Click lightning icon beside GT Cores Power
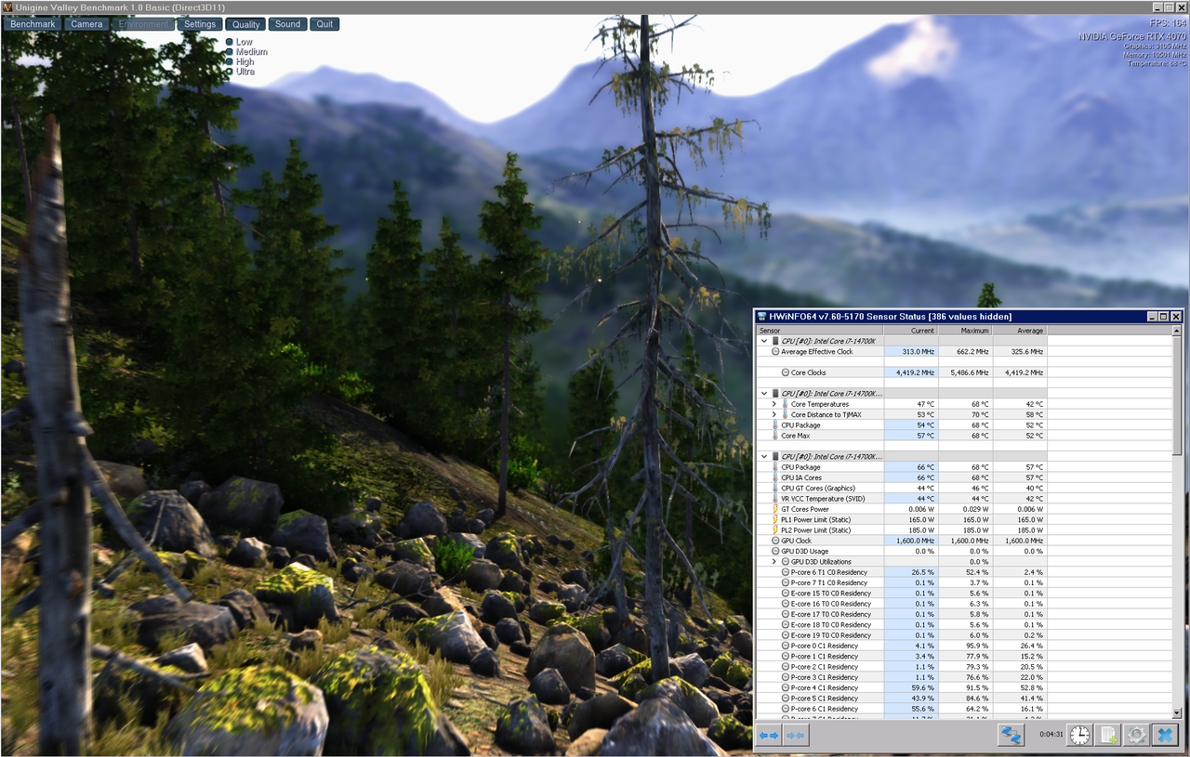Screen dimensions: 1190x757 (x=775, y=509)
